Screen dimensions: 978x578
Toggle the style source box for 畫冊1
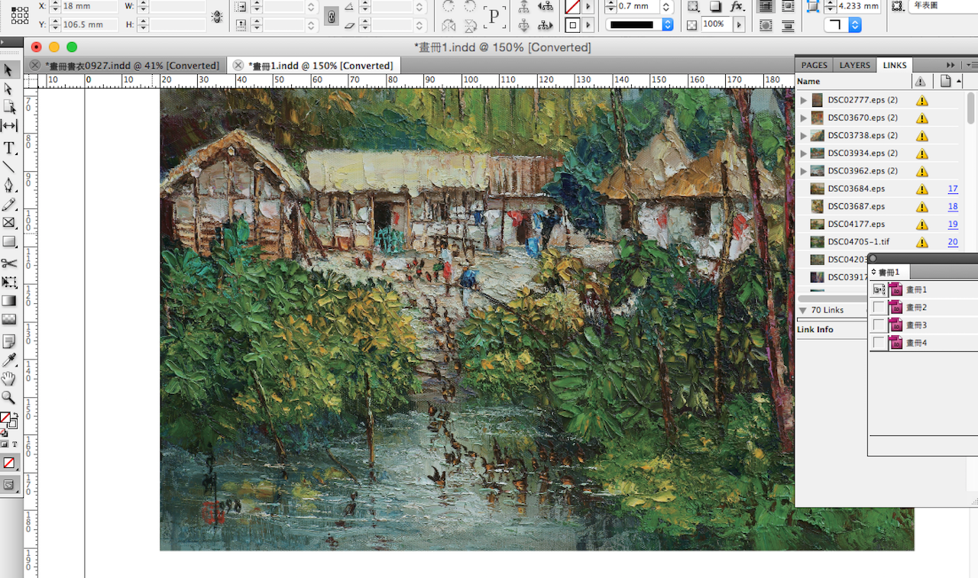point(879,289)
